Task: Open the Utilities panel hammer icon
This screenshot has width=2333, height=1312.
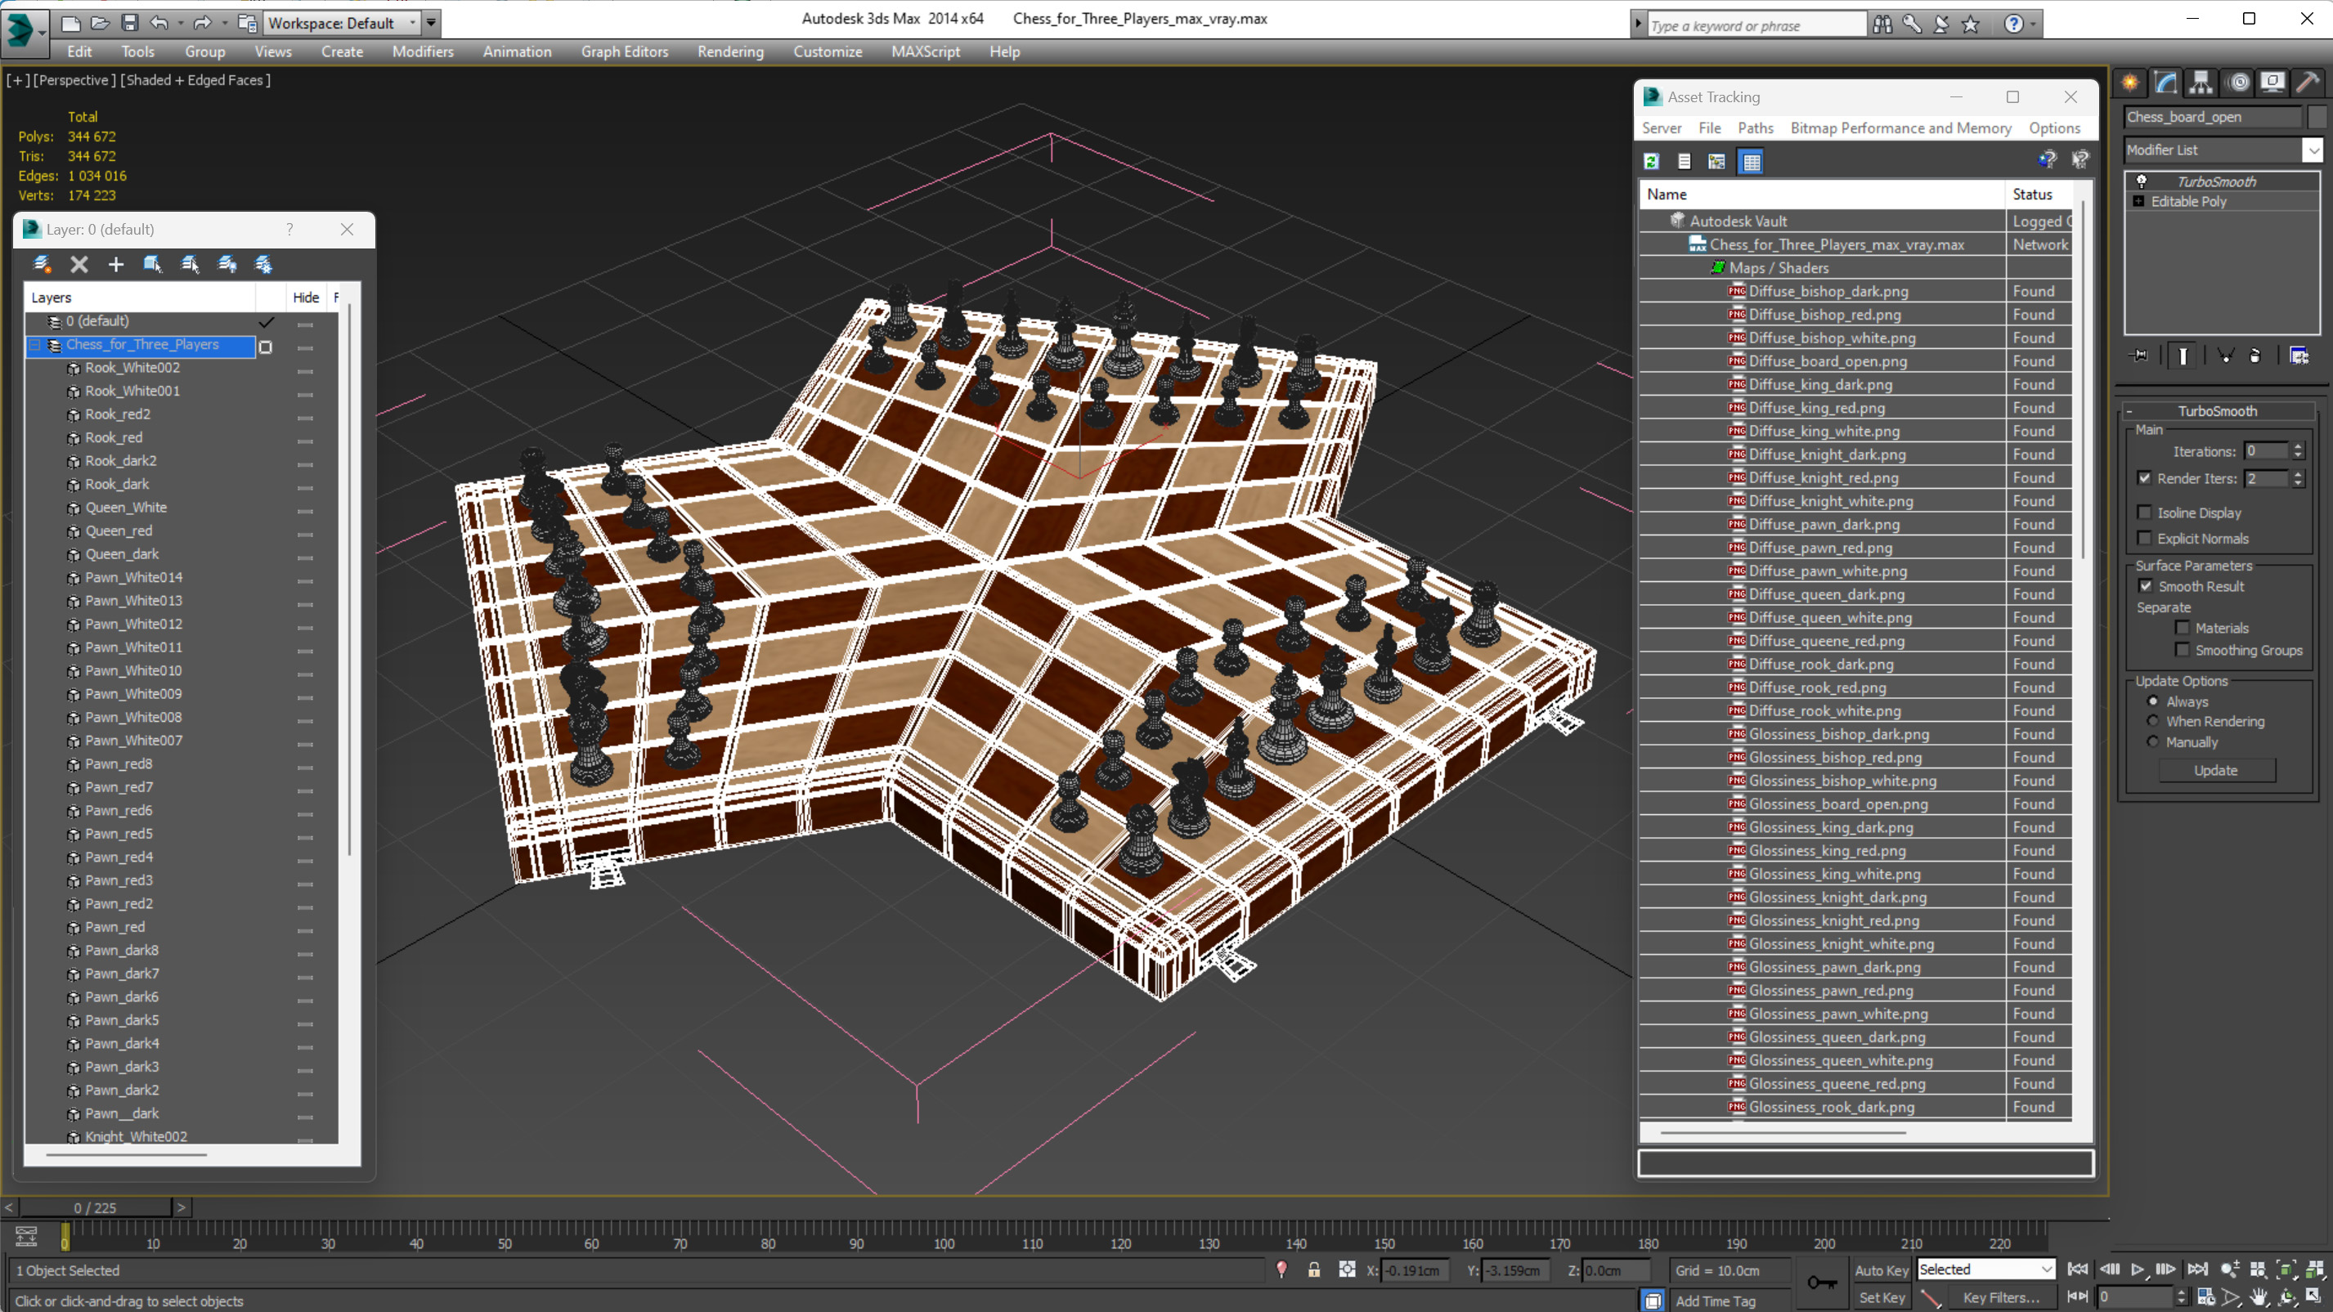Action: tap(2308, 83)
